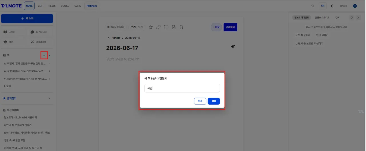Duplicate the note using copy icon
The height and width of the screenshot is (151, 366).
(x=166, y=27)
